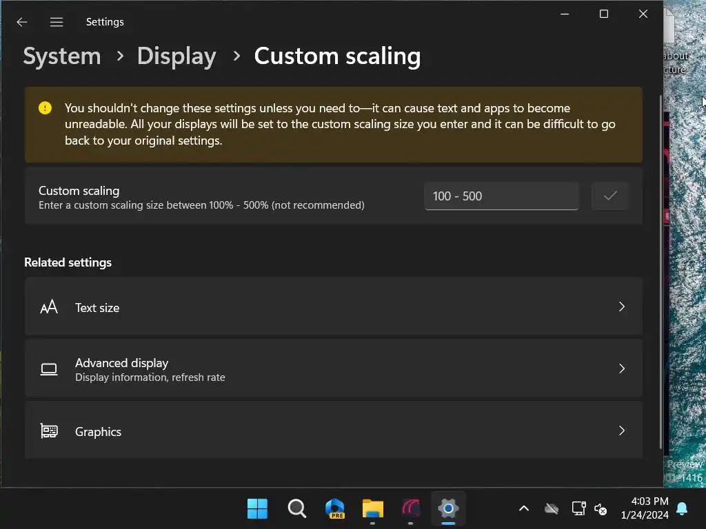Screen dimensions: 706x529
Task: Click the notification bell icon
Action: (x=682, y=509)
